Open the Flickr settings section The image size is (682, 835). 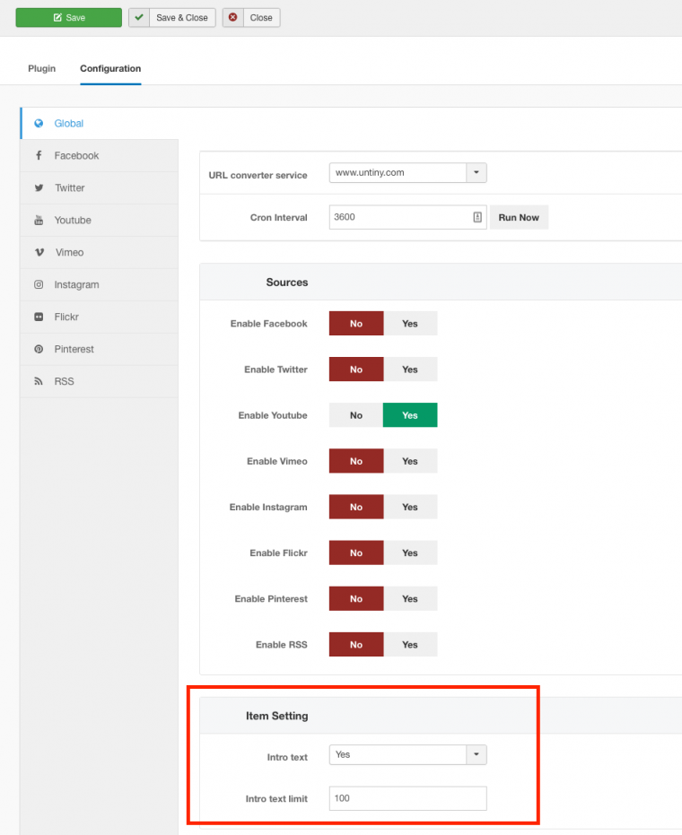point(99,317)
